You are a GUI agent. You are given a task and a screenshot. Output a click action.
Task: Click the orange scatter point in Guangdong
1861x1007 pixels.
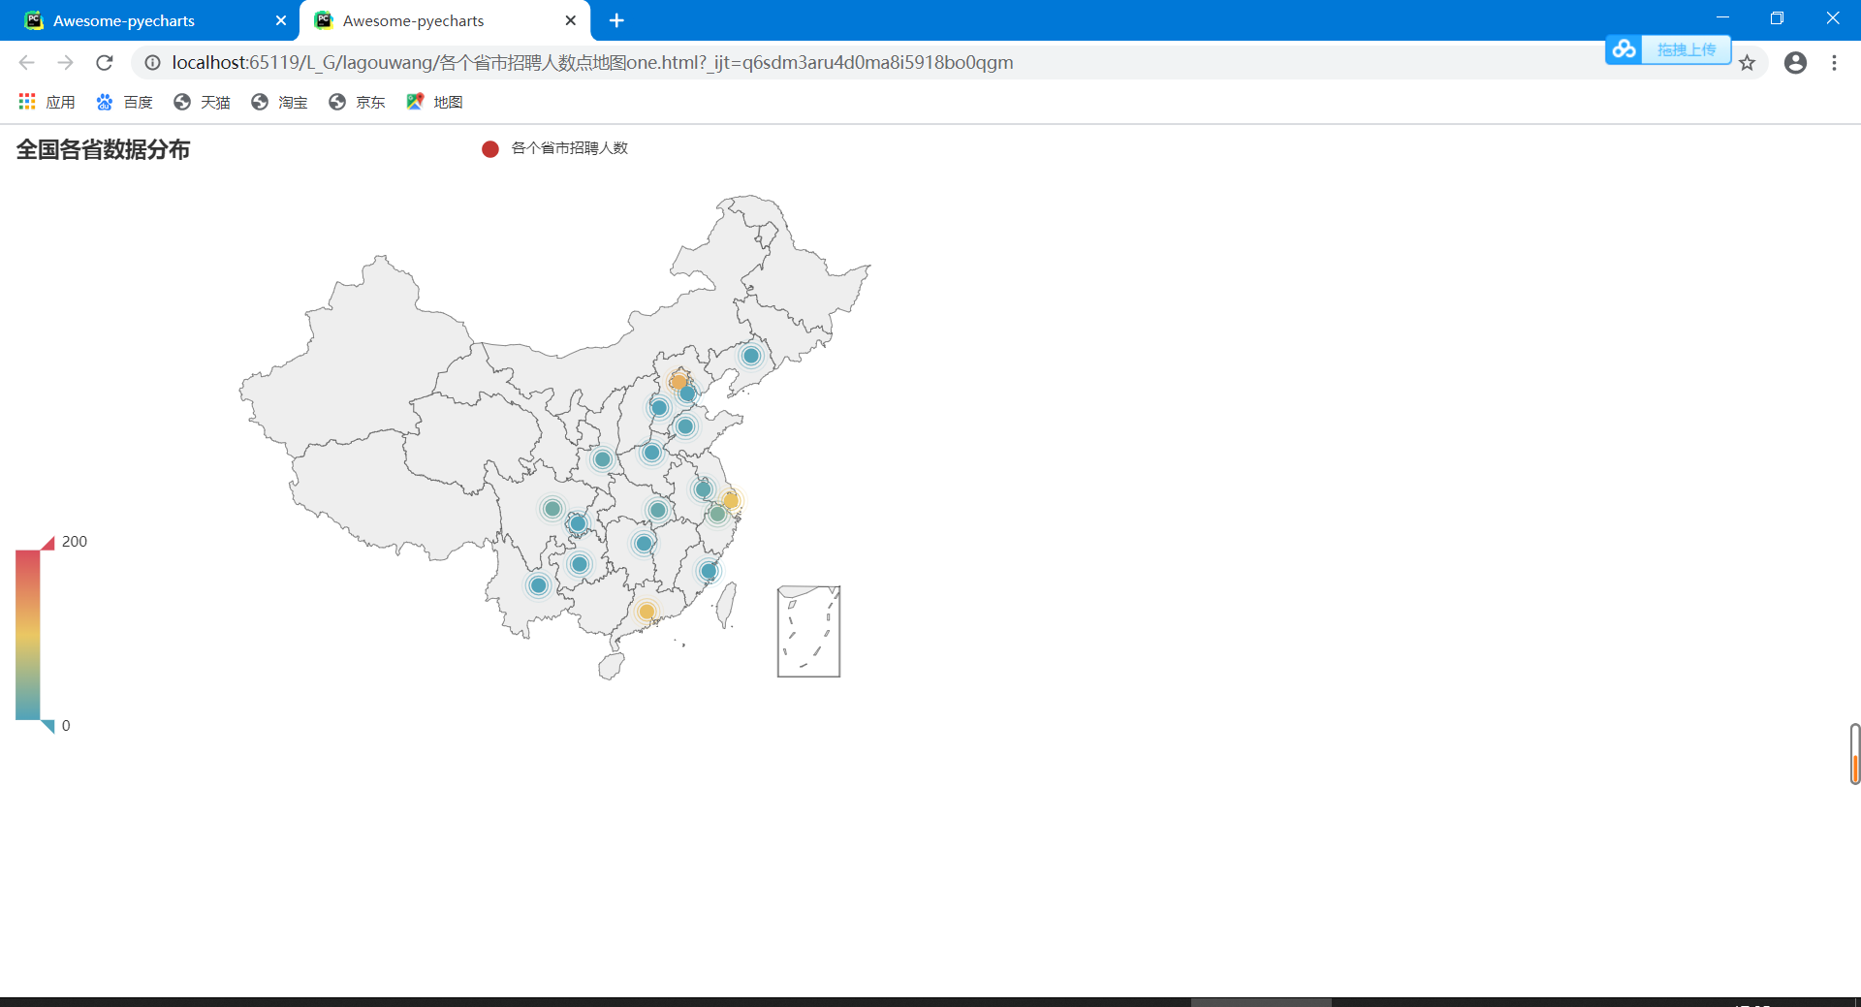[x=647, y=612]
